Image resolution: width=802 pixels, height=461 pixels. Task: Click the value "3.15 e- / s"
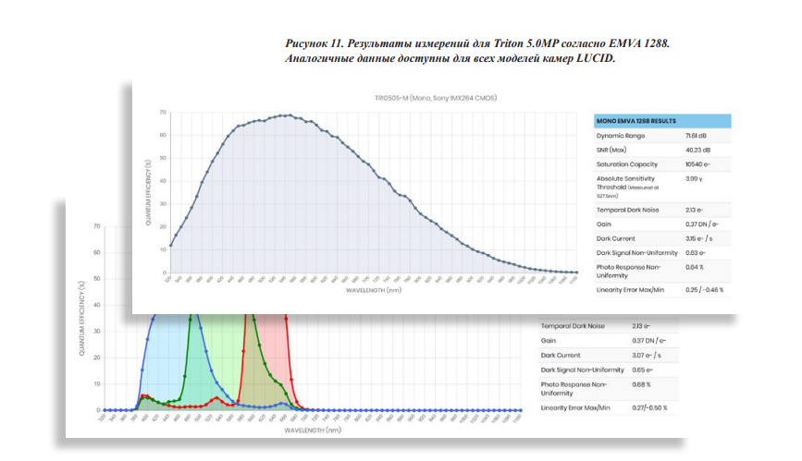[698, 238]
